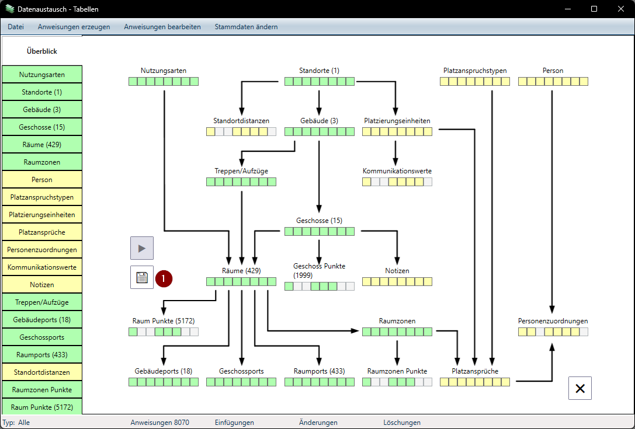Switch to the Platzansprüche sidebar entry
The height and width of the screenshot is (429, 635).
pos(41,232)
